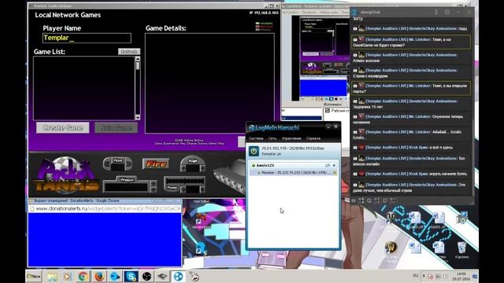Click the orange Fire button in Pocket Tanks

pos(156,164)
